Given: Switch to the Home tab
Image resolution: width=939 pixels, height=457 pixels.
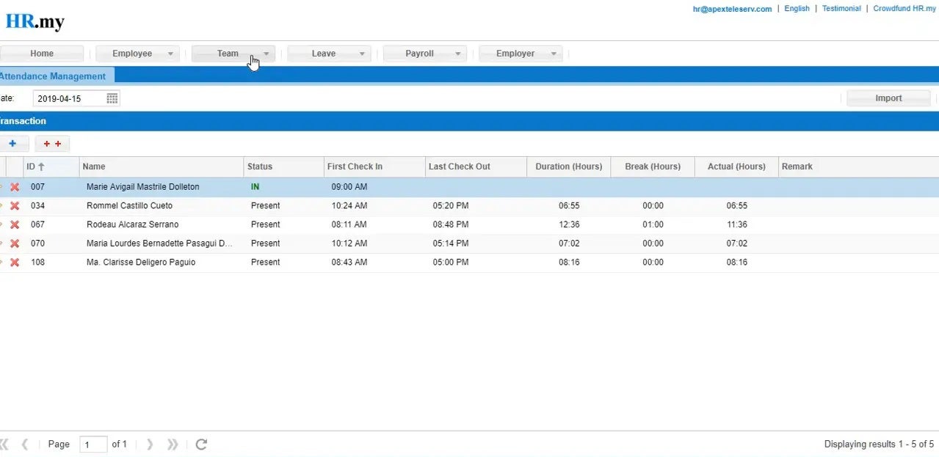Looking at the screenshot, I should pyautogui.click(x=42, y=53).
